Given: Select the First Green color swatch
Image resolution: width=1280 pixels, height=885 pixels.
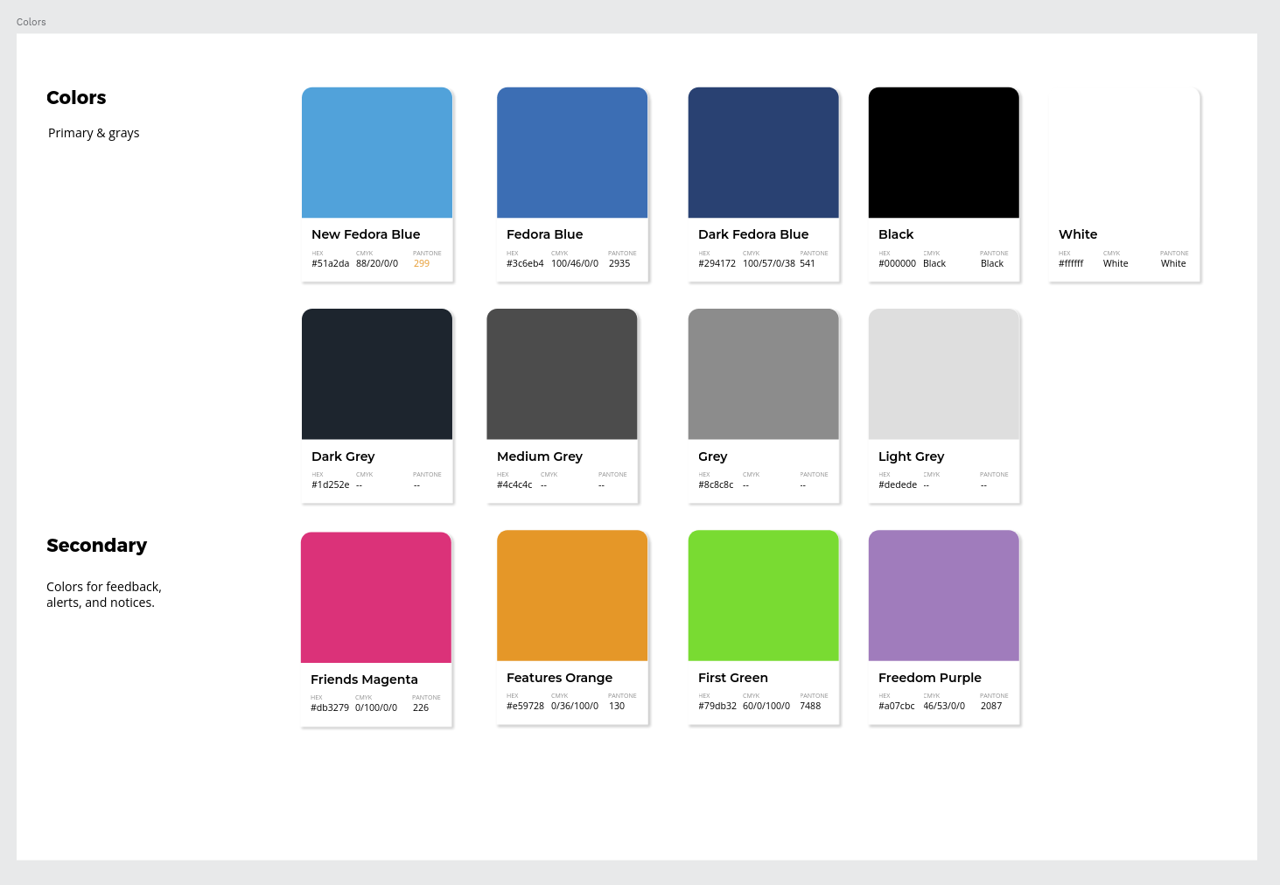Looking at the screenshot, I should (764, 596).
